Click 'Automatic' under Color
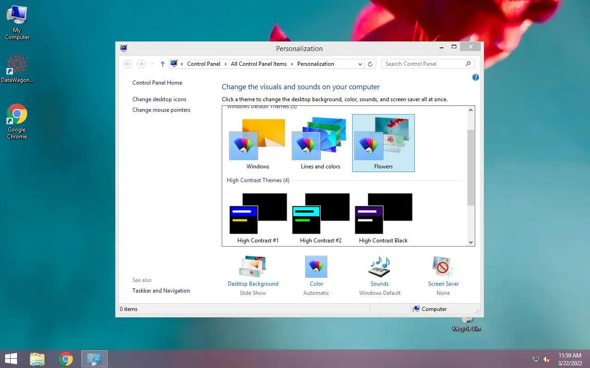Screen dimensions: 590x368 (316, 293)
